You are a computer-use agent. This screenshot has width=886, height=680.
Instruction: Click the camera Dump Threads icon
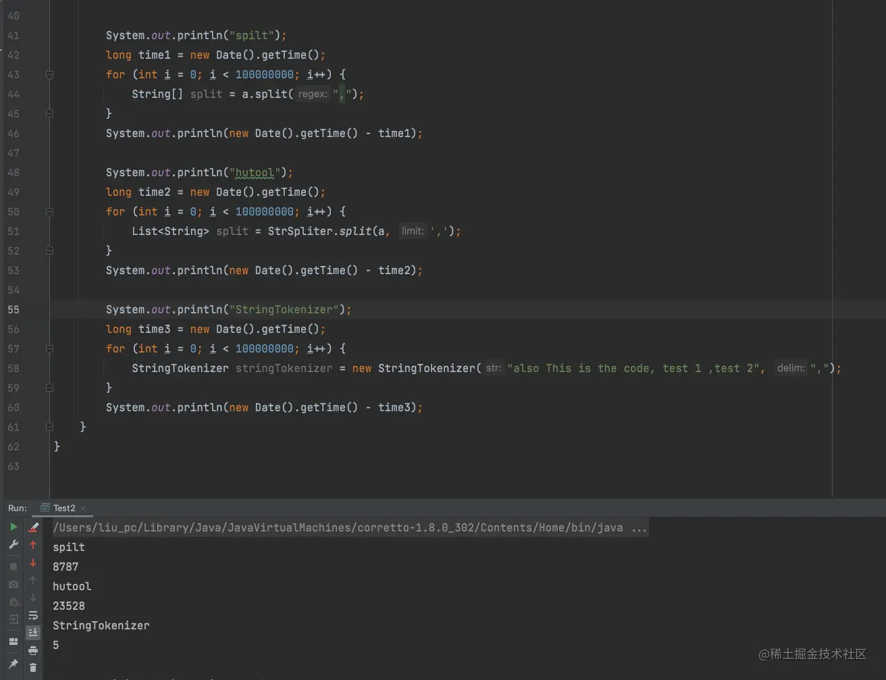point(14,584)
